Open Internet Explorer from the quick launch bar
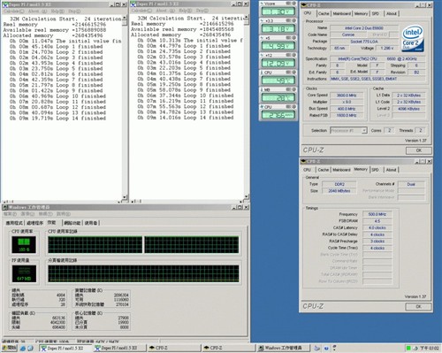 pyautogui.click(x=23, y=349)
